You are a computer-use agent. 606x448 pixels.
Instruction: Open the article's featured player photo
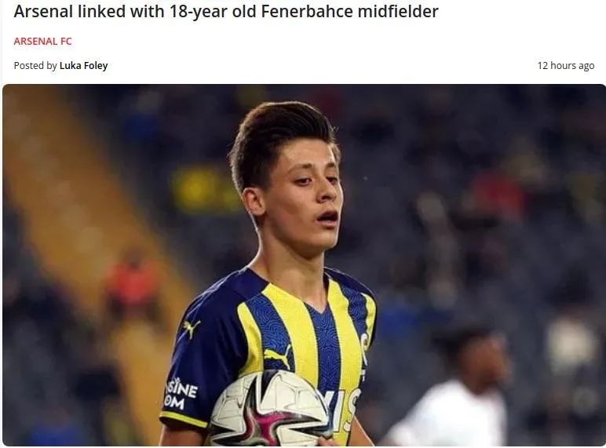tap(304, 265)
